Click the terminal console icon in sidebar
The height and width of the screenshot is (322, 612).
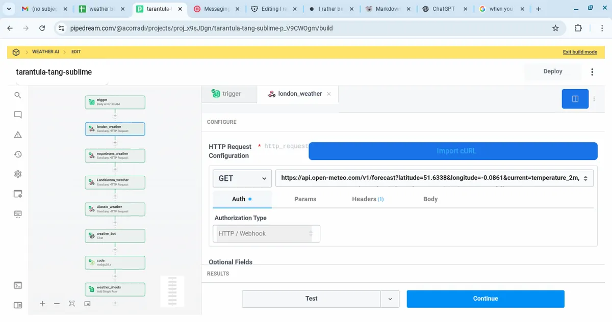pyautogui.click(x=18, y=285)
